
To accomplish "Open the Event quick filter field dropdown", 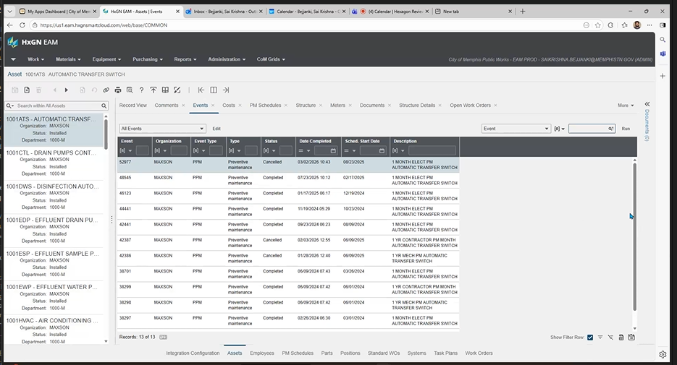I will (x=516, y=129).
